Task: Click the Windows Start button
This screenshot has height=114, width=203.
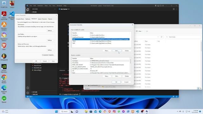Action: click(x=56, y=111)
